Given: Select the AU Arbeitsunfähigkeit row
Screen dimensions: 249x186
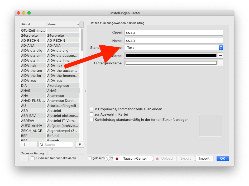Looking at the screenshot, I should (50, 106).
